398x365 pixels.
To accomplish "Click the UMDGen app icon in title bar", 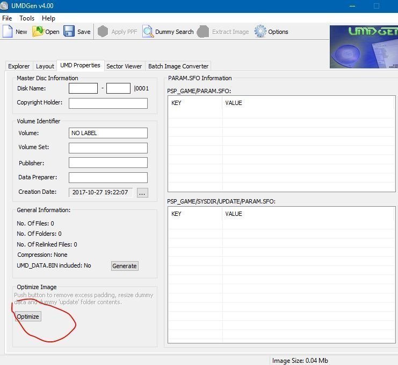I will pos(4,5).
